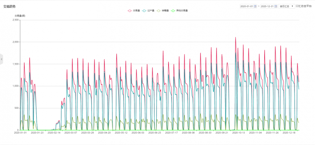Click the highest red peak above 2,000

click(235, 37)
